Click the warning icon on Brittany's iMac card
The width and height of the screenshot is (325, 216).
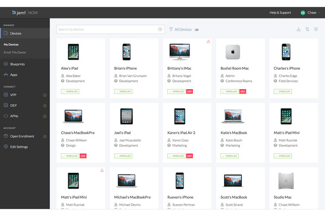click(209, 42)
